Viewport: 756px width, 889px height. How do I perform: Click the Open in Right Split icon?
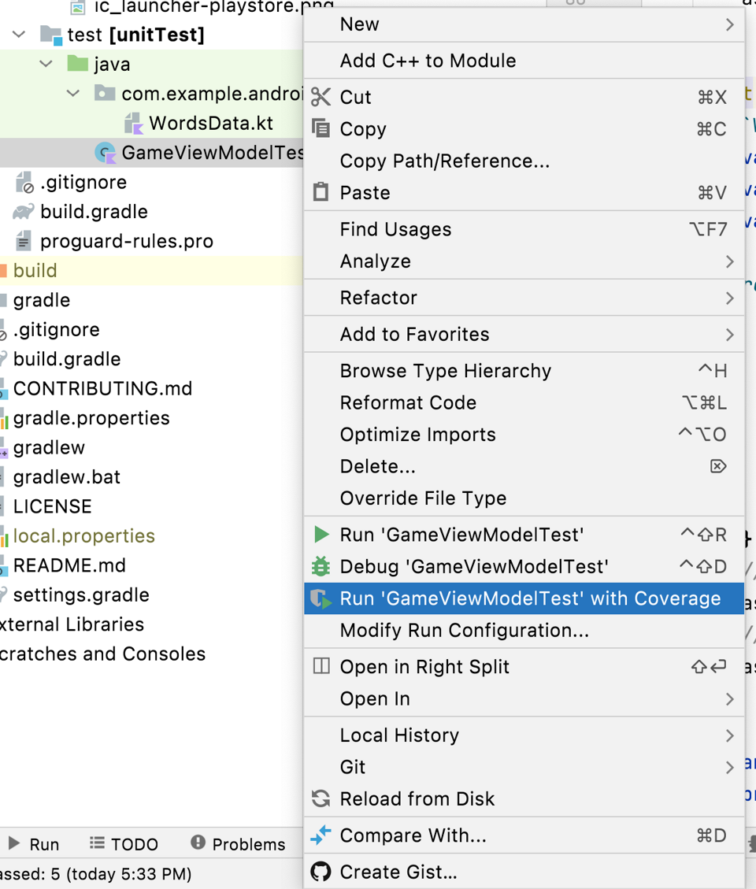coord(321,665)
